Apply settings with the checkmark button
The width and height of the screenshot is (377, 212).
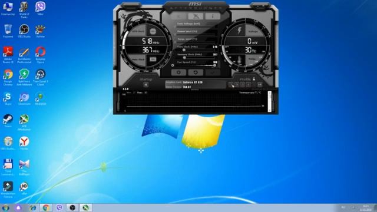(213, 72)
